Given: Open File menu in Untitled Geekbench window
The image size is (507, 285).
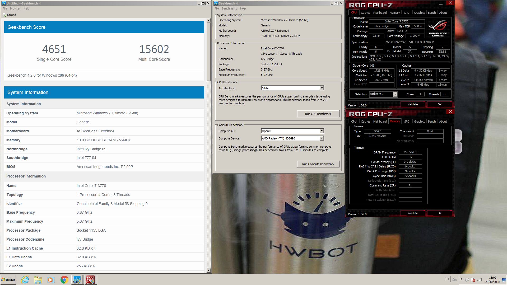Looking at the screenshot, I should [x=5, y=8].
